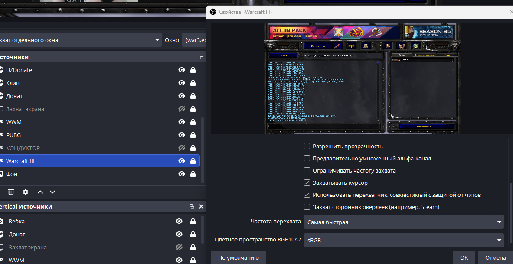The image size is (513, 264).
Task: Select the КОНДУКТОР source row
Action: (99, 148)
